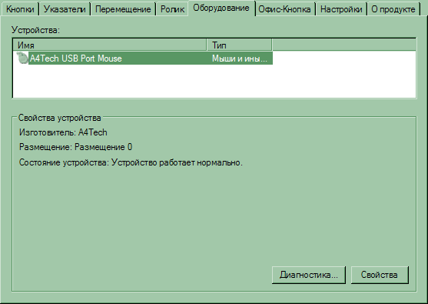Open the Офис-Кнопка tab

pyautogui.click(x=284, y=9)
